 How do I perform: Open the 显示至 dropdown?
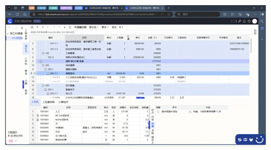(94, 27)
